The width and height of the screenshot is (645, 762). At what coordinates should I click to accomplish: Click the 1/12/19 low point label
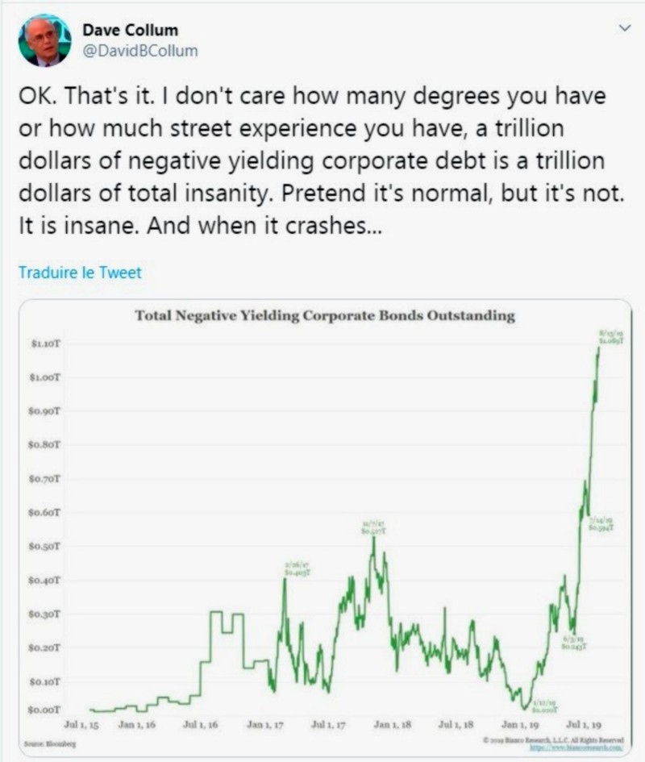pyautogui.click(x=545, y=706)
